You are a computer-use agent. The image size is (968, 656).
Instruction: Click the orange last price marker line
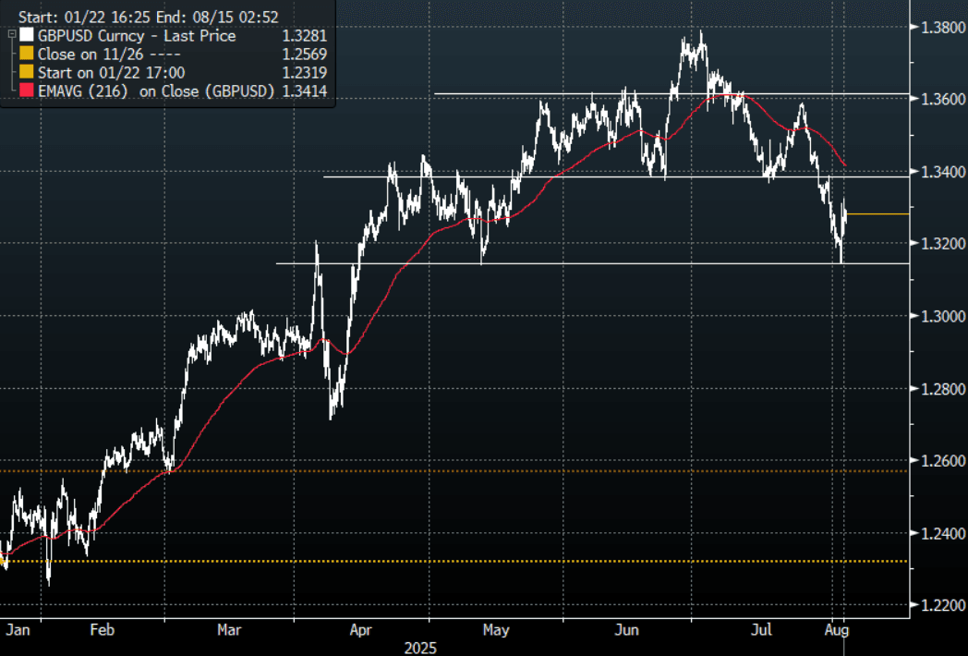pos(877,214)
